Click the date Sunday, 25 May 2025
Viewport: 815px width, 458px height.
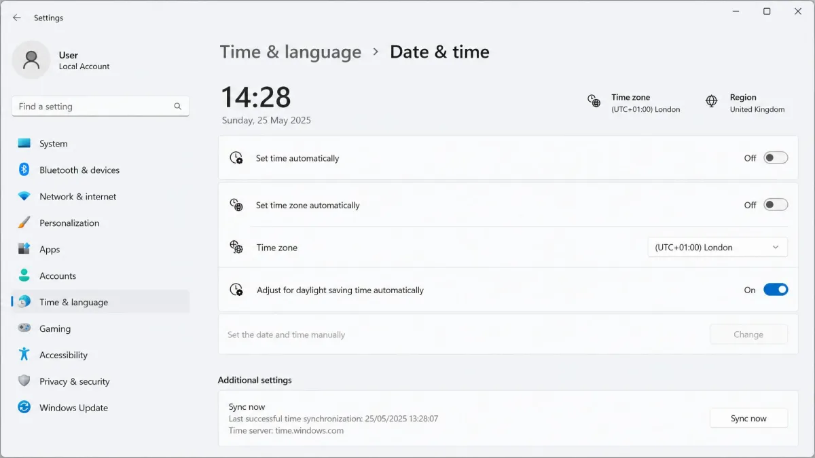click(x=266, y=120)
